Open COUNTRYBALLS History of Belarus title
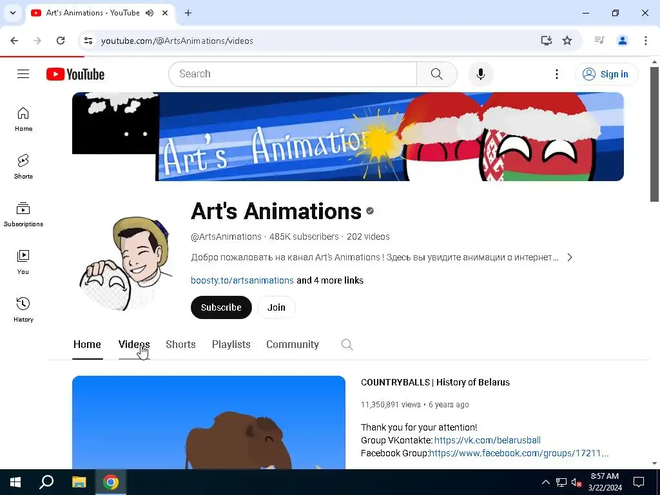The width and height of the screenshot is (660, 495). (x=435, y=382)
